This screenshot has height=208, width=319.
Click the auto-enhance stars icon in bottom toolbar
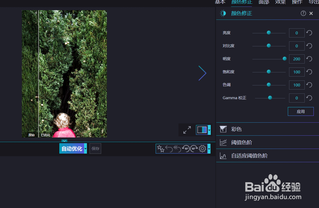[x=161, y=148]
